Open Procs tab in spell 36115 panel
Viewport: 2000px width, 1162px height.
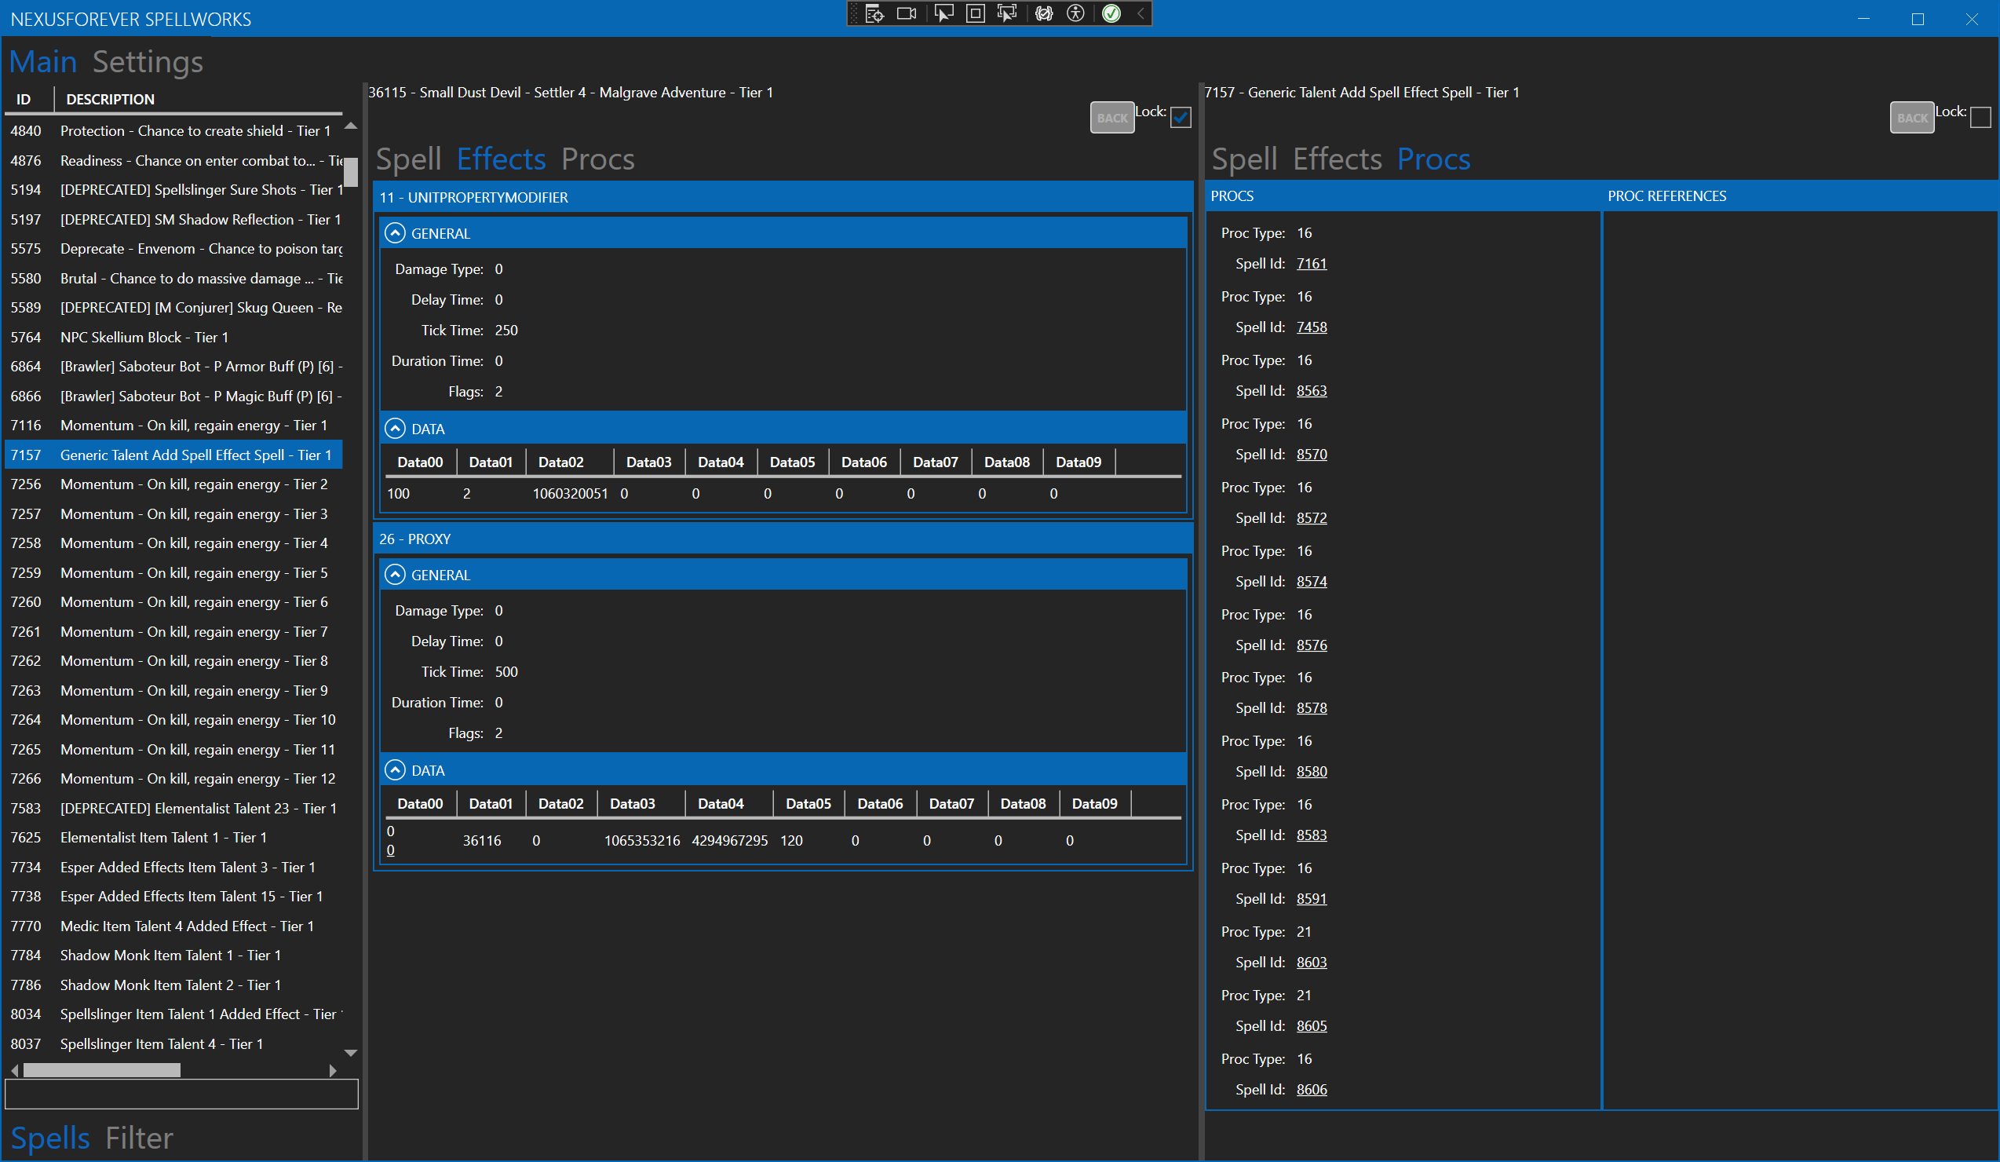point(597,159)
